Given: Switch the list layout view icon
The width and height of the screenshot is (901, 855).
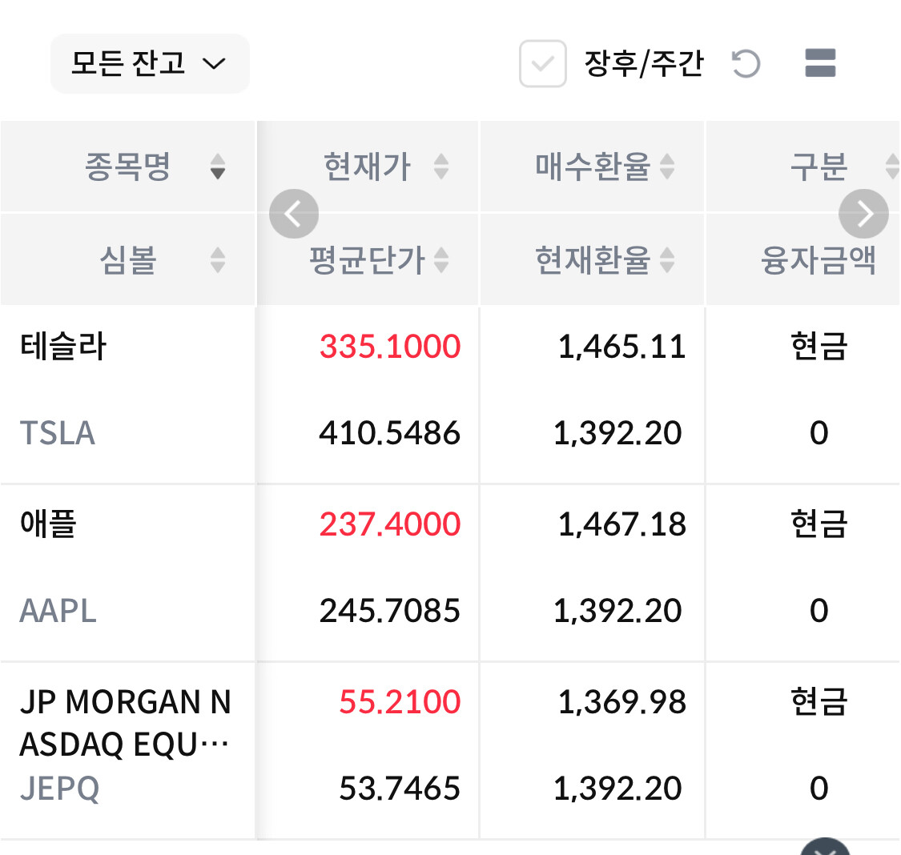Looking at the screenshot, I should [820, 63].
